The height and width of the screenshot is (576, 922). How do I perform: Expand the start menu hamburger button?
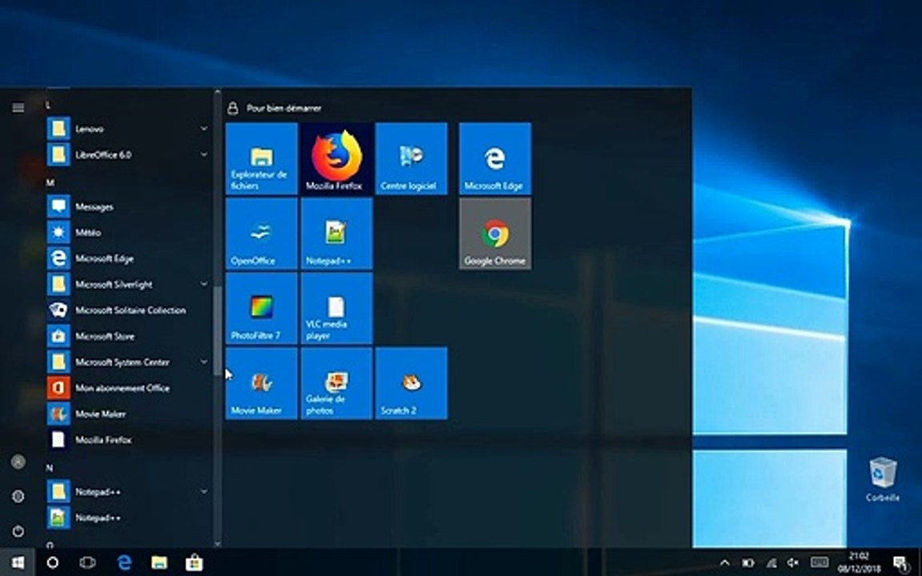(x=18, y=107)
